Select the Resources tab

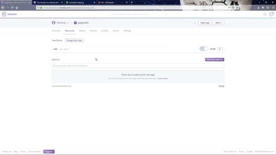[x=69, y=31]
